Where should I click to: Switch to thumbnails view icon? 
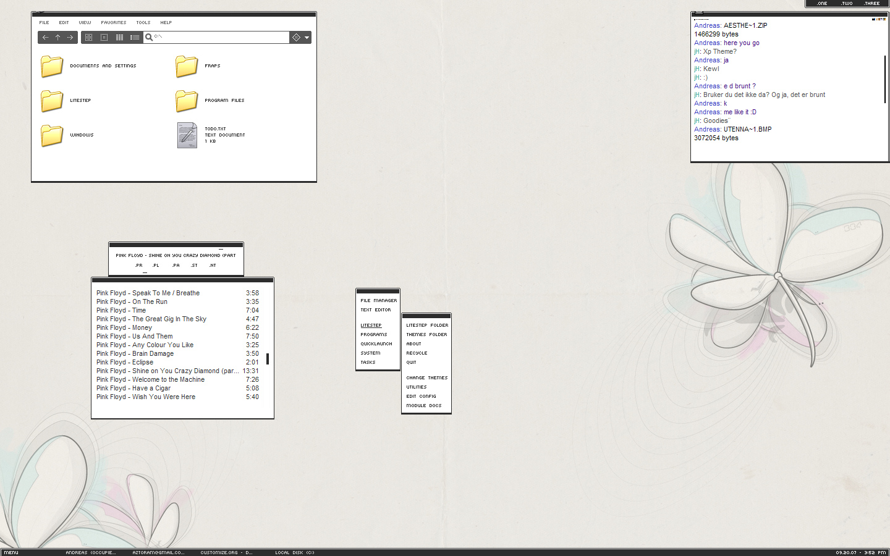click(x=88, y=38)
